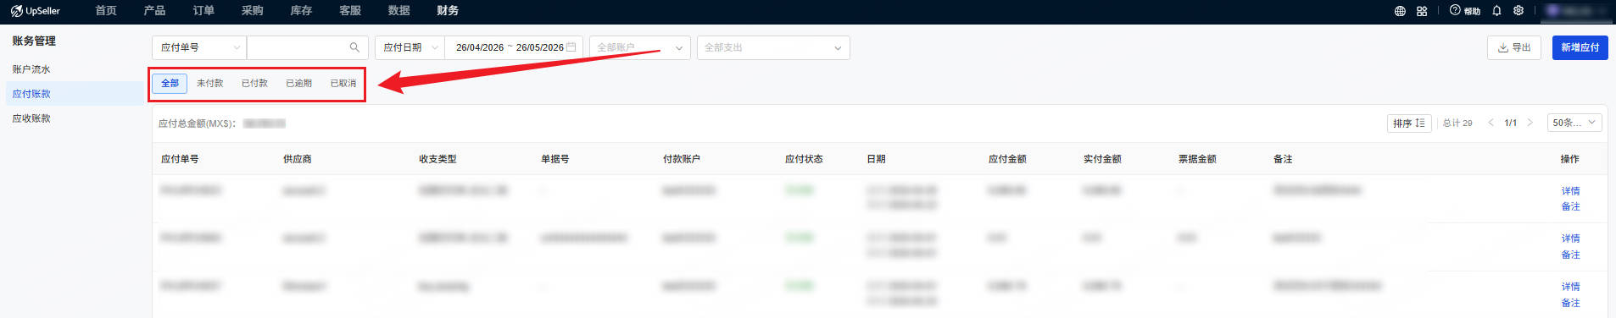Open 帮助 help menu

coord(1465,11)
